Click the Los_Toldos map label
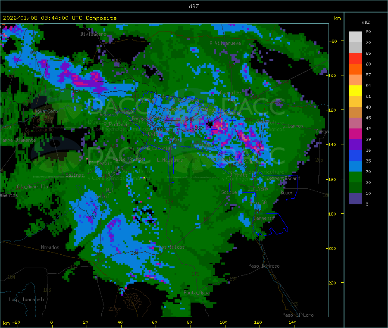This screenshot has height=328, width=388. 172,247
